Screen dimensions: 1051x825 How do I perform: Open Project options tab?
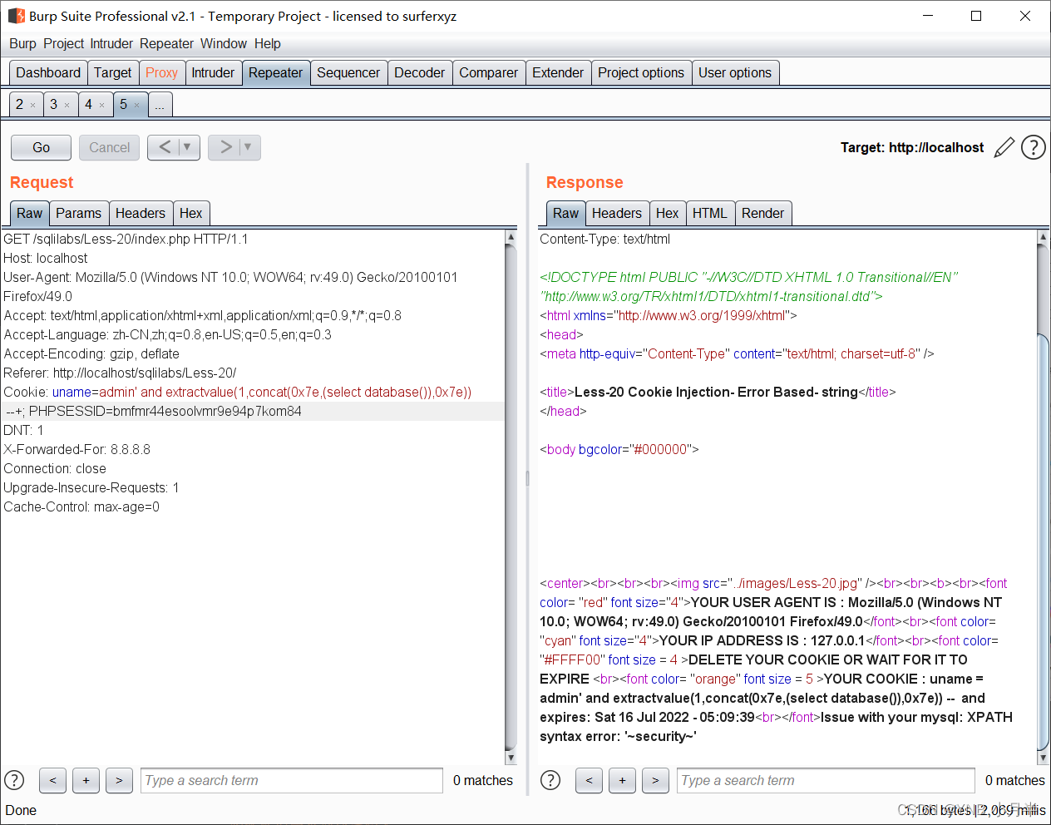[x=641, y=72]
